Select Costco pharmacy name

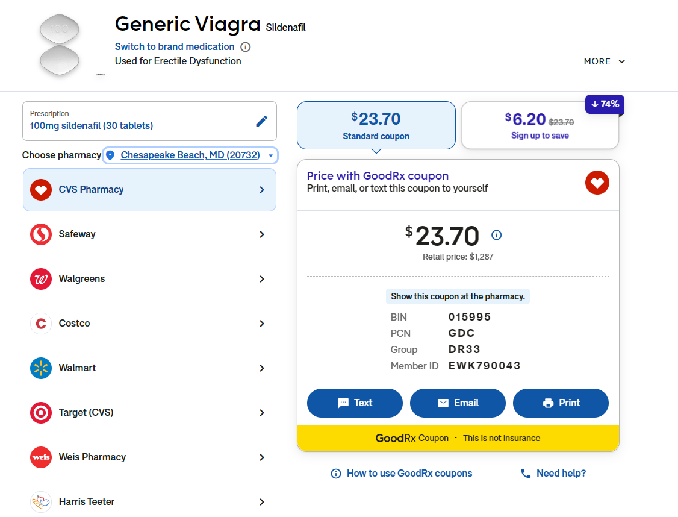pos(75,323)
